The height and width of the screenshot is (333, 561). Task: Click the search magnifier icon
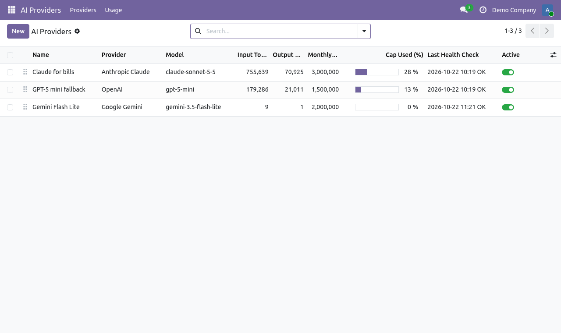198,31
